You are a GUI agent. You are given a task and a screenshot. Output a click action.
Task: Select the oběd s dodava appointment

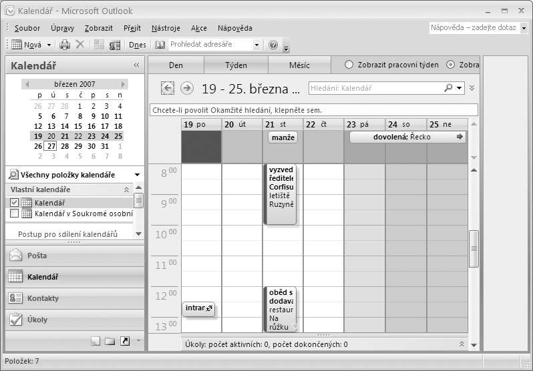281,309
